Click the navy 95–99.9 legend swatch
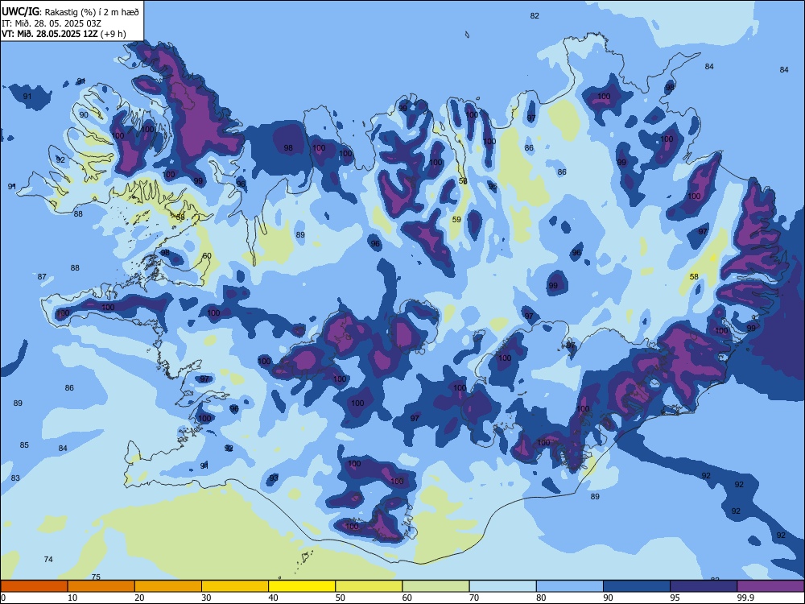Viewport: 805px width, 604px height. (x=704, y=586)
